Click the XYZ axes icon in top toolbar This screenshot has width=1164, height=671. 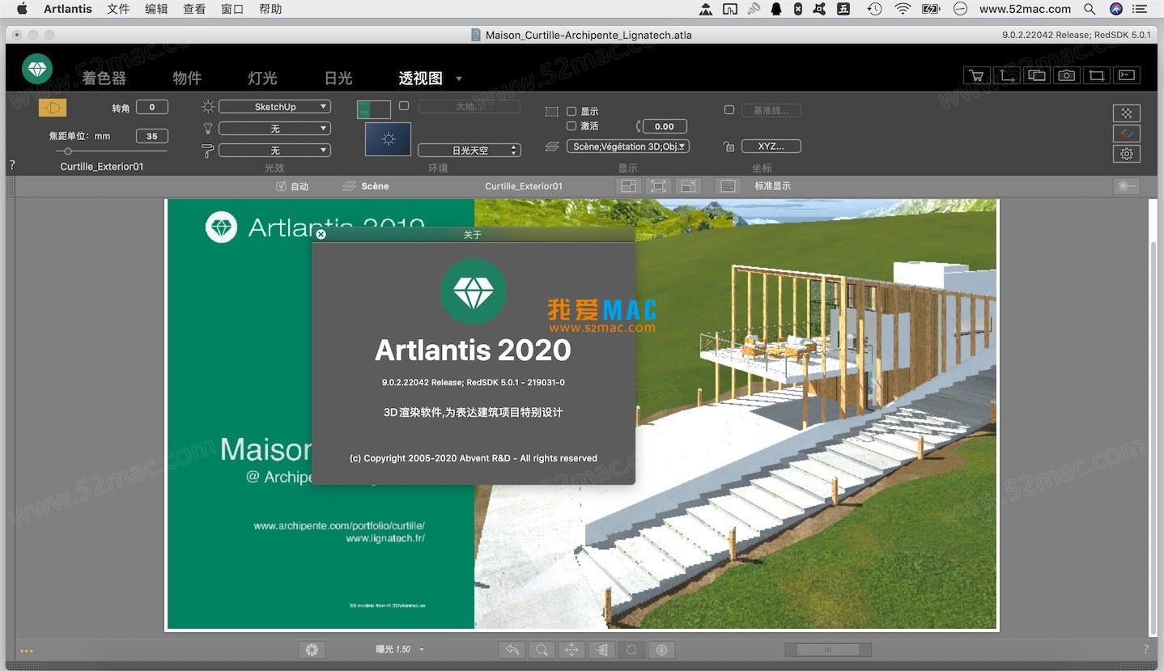click(1006, 75)
